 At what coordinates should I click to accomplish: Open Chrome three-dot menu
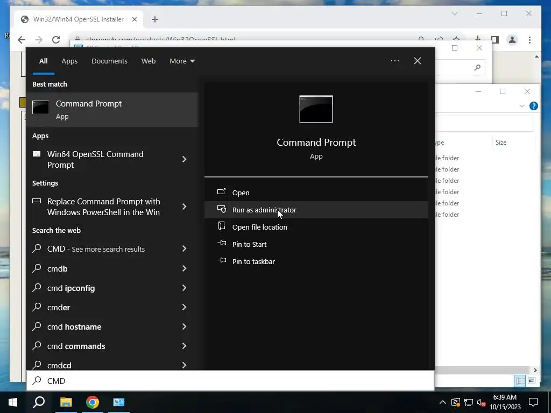[x=529, y=40]
